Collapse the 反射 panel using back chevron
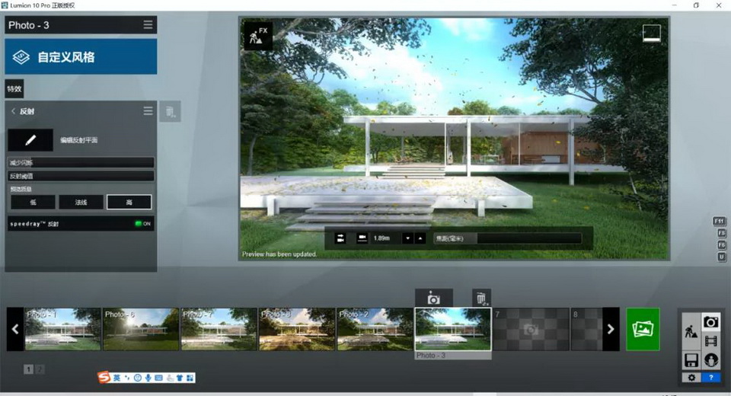 click(13, 111)
